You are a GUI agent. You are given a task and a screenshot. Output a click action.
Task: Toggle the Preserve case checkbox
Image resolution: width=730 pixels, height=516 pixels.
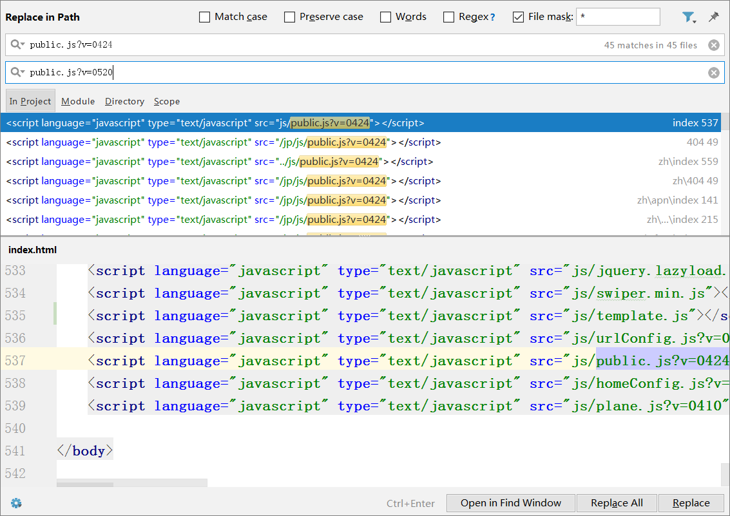click(x=290, y=17)
